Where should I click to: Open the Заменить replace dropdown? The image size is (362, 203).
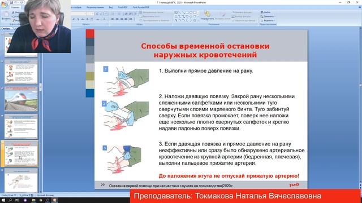click(x=268, y=16)
